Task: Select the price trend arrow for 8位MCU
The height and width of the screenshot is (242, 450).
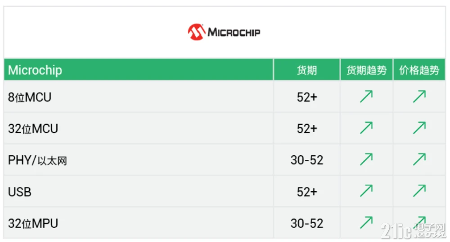Action: point(419,97)
